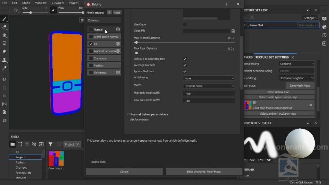The height and width of the screenshot is (185, 329).
Task: Open the Viewport menu
Action: click(58, 3)
